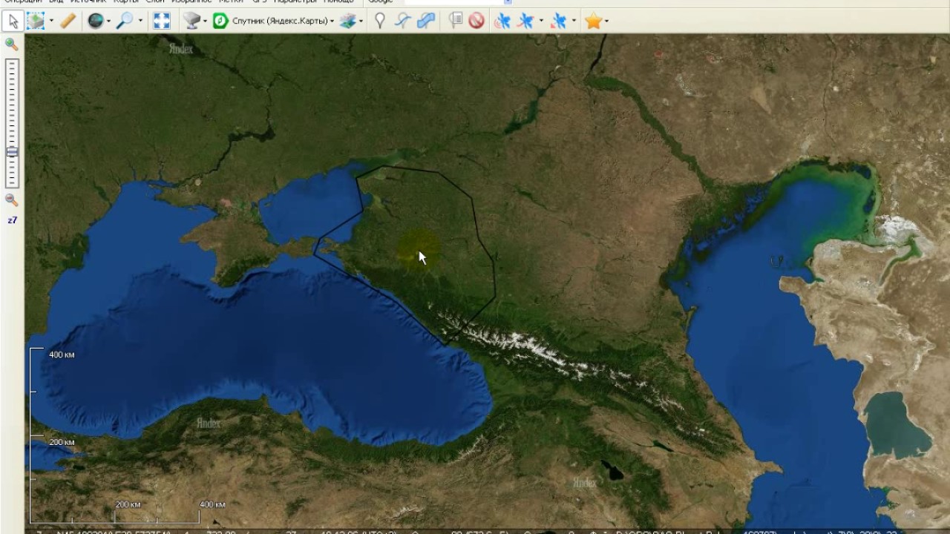Click the top of the zoom slider track
This screenshot has width=950, height=534.
click(x=12, y=62)
